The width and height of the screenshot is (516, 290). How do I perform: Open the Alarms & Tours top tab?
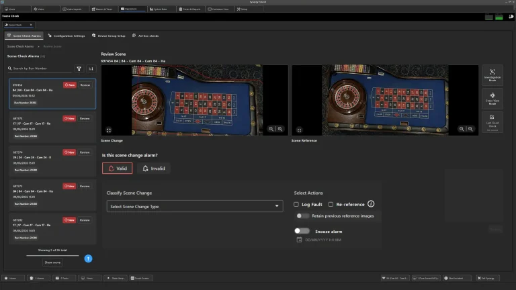coord(102,9)
